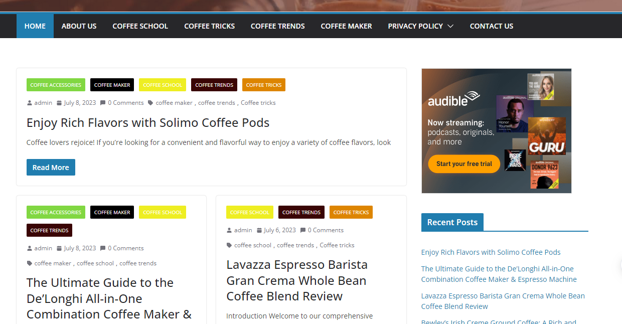
Task: Open the Coffee School menu item
Action: tap(140, 26)
